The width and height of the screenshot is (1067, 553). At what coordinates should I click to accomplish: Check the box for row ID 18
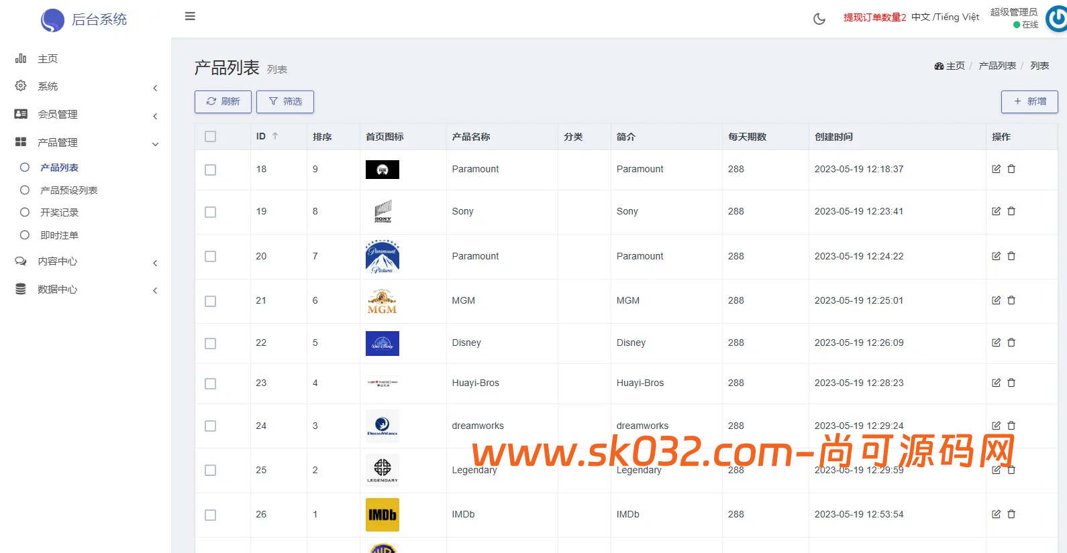pos(211,170)
